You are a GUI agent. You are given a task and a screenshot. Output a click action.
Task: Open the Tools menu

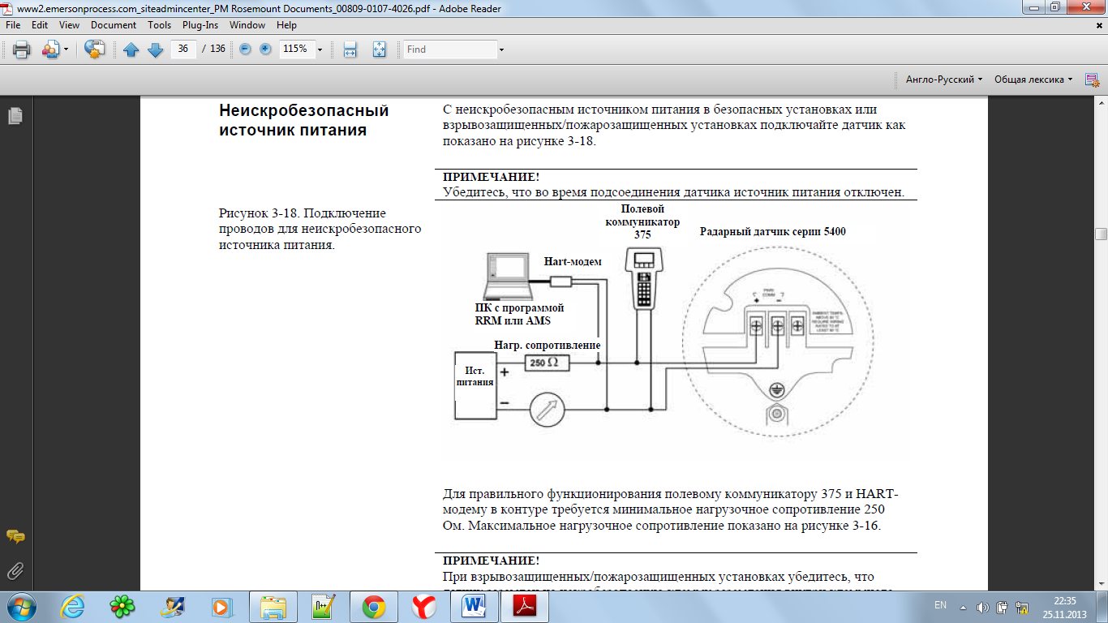tap(160, 25)
